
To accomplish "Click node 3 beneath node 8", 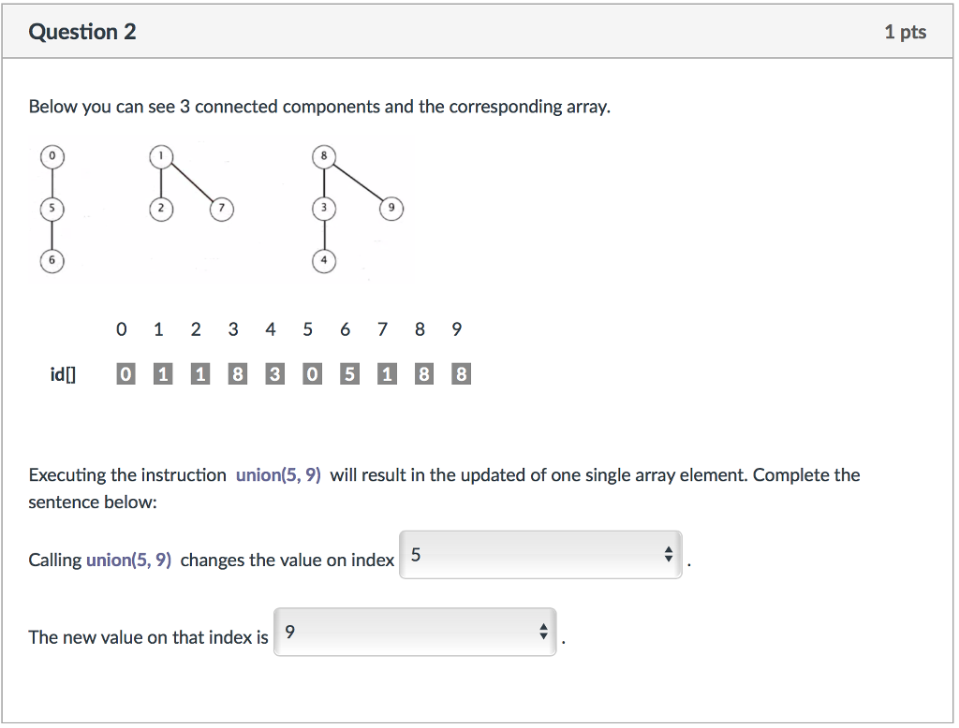I will click(323, 209).
